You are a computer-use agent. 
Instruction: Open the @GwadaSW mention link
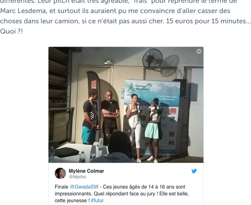pos(84,187)
